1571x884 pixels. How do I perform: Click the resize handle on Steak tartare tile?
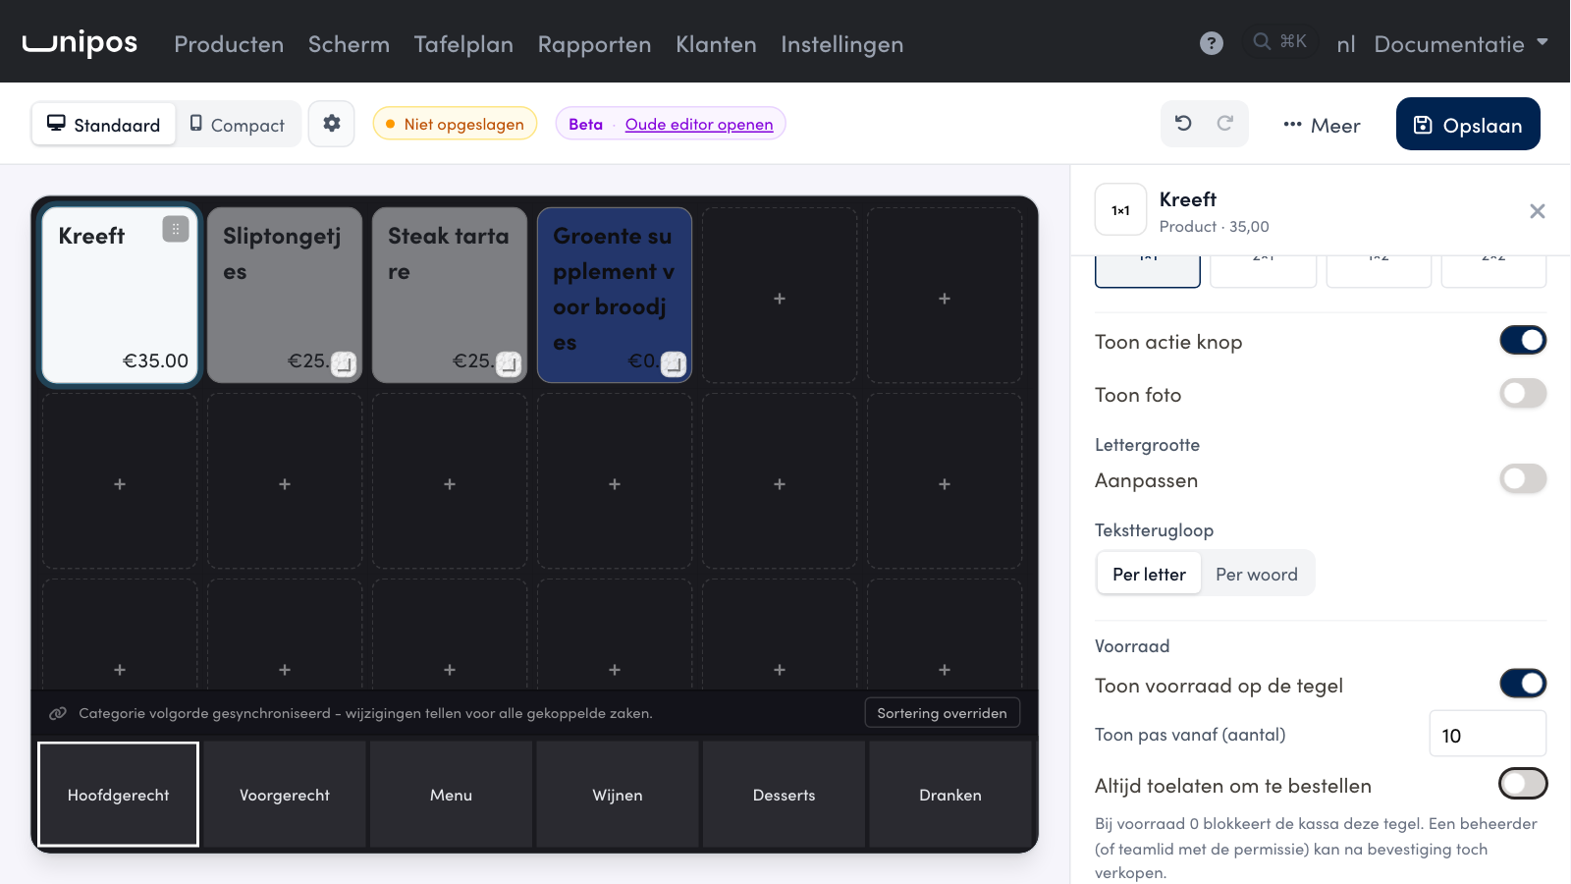pos(508,363)
